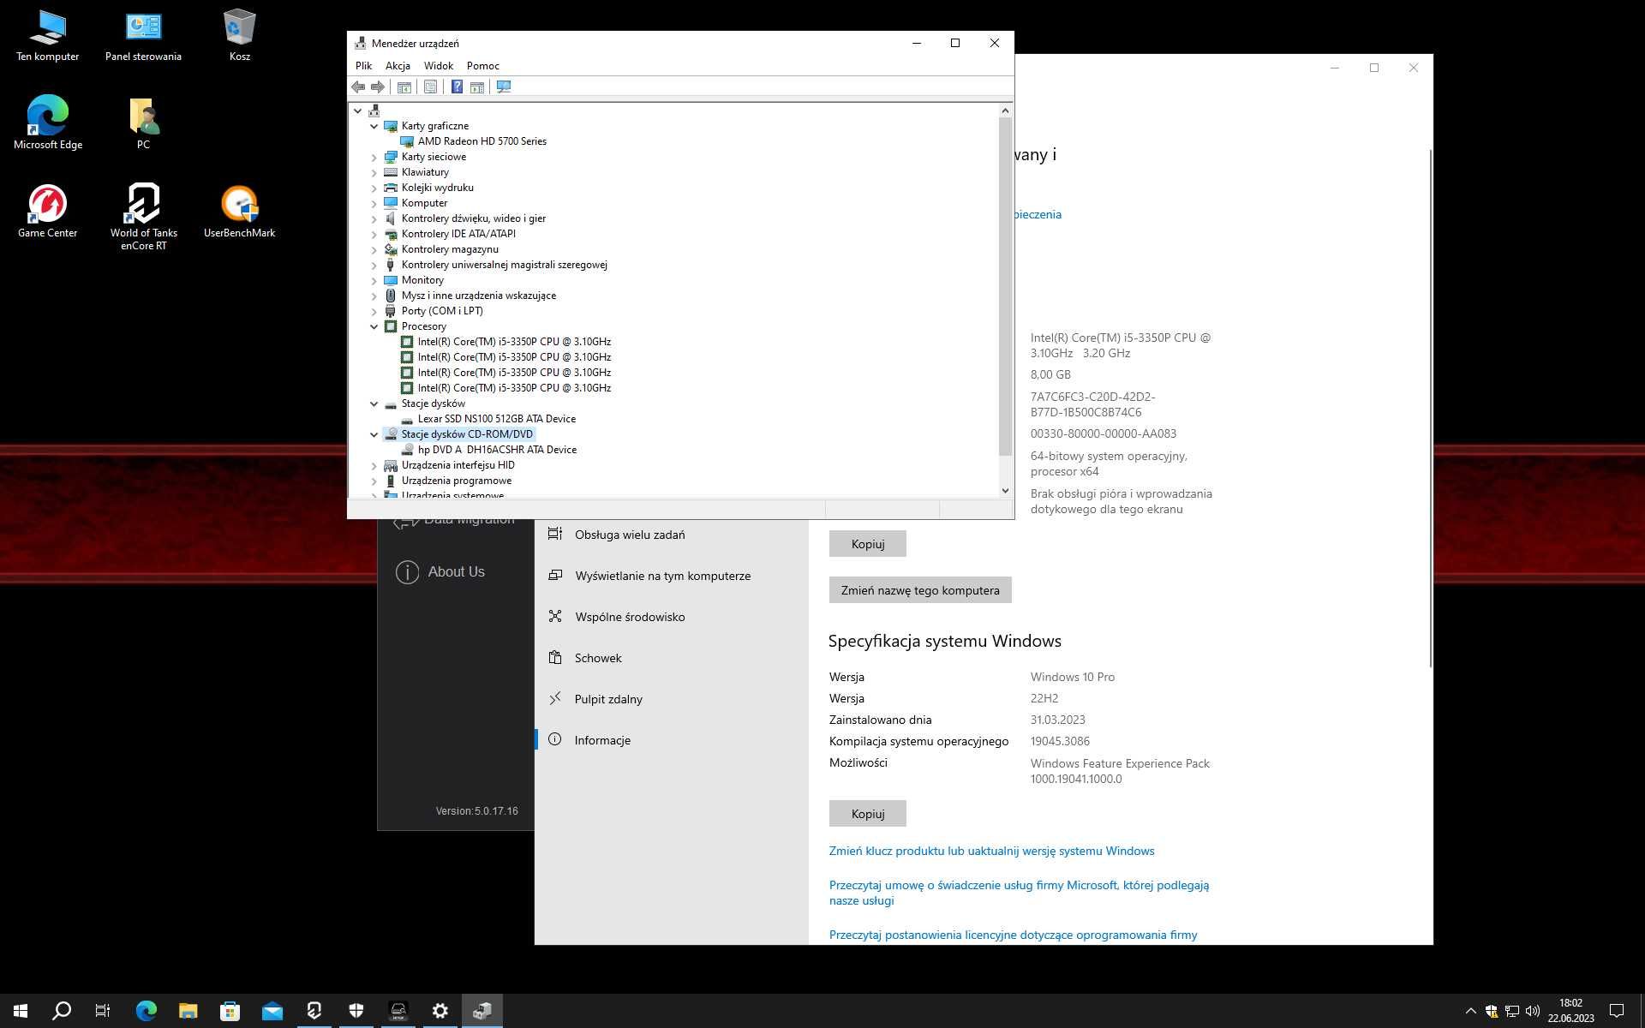Collapse Stacje dysków CD-ROM/DVD category
The width and height of the screenshot is (1645, 1028).
pyautogui.click(x=374, y=434)
